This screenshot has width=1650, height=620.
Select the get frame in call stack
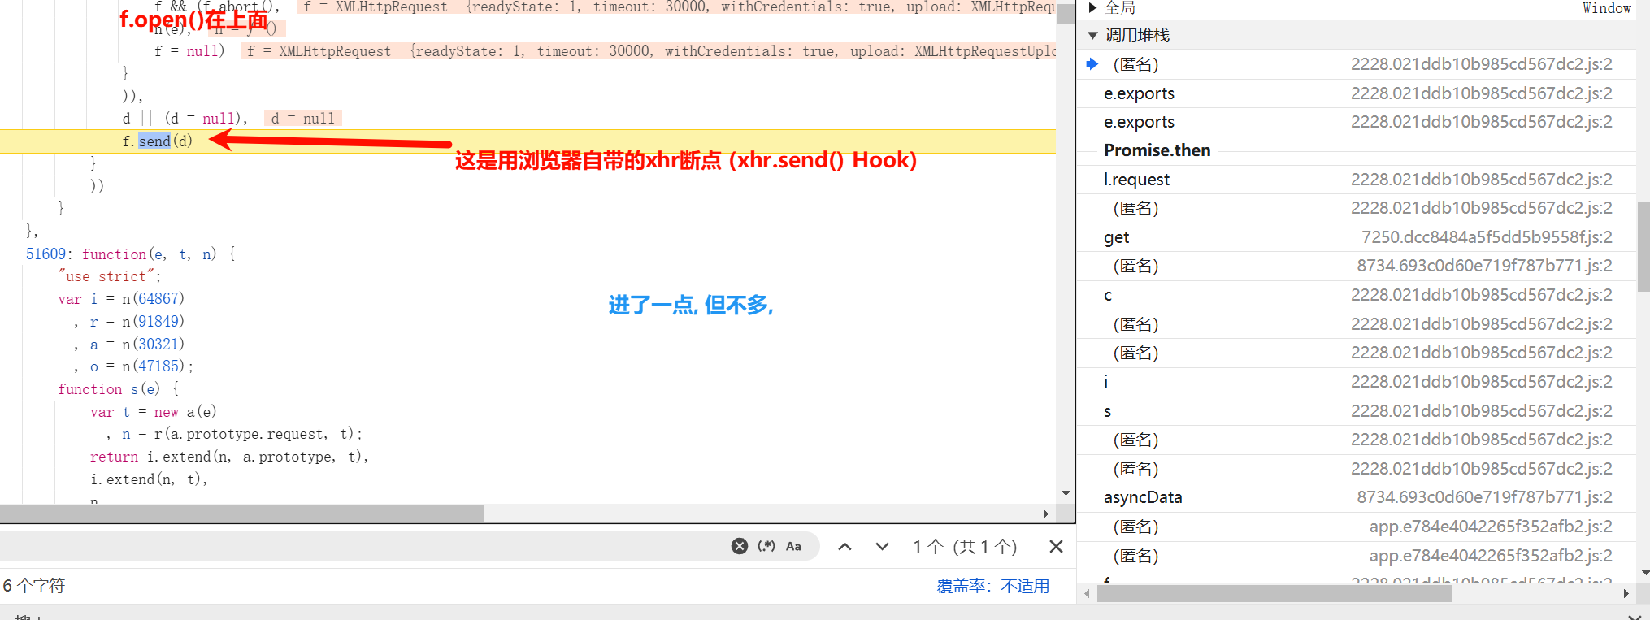click(x=1117, y=237)
